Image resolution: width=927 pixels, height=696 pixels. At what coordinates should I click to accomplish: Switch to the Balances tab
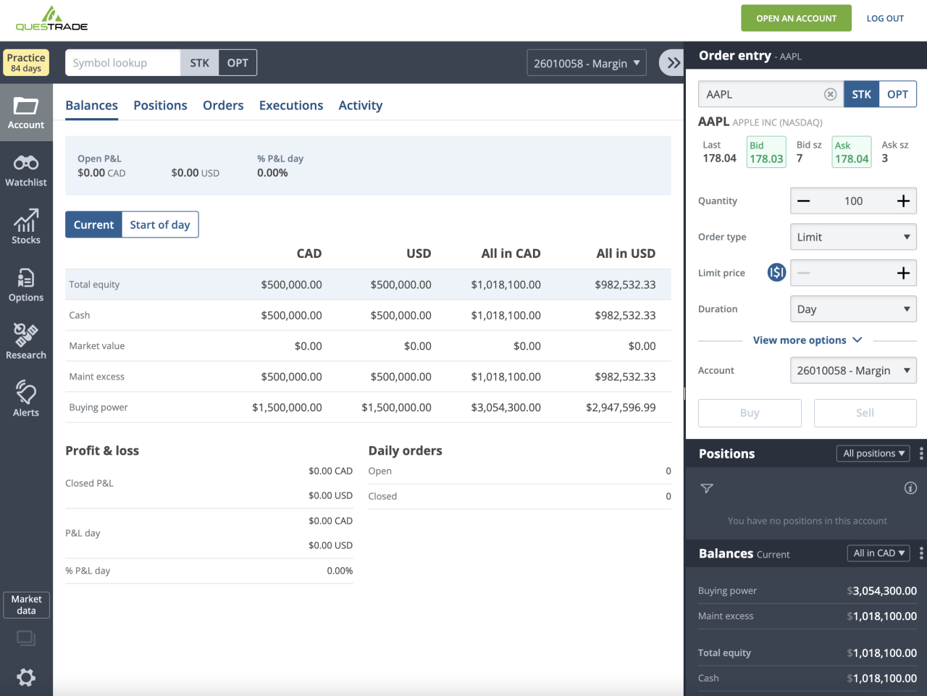point(91,106)
